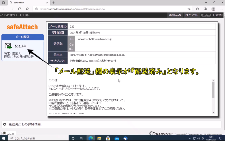Open the browser profile avatar
Screen dimensions: 225x141
[x=213, y=9]
